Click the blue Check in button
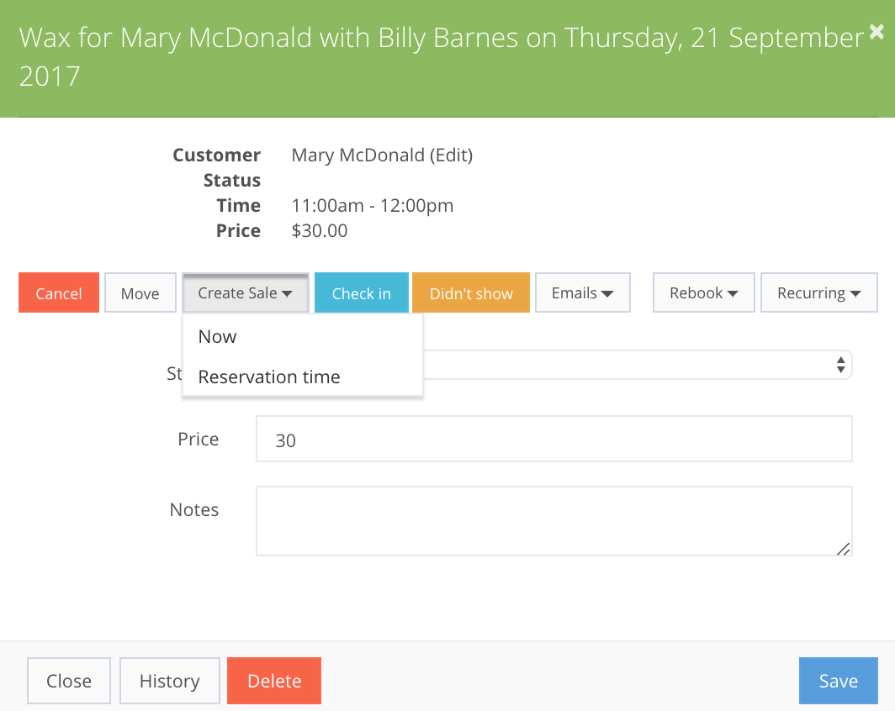The width and height of the screenshot is (895, 711). click(x=362, y=292)
